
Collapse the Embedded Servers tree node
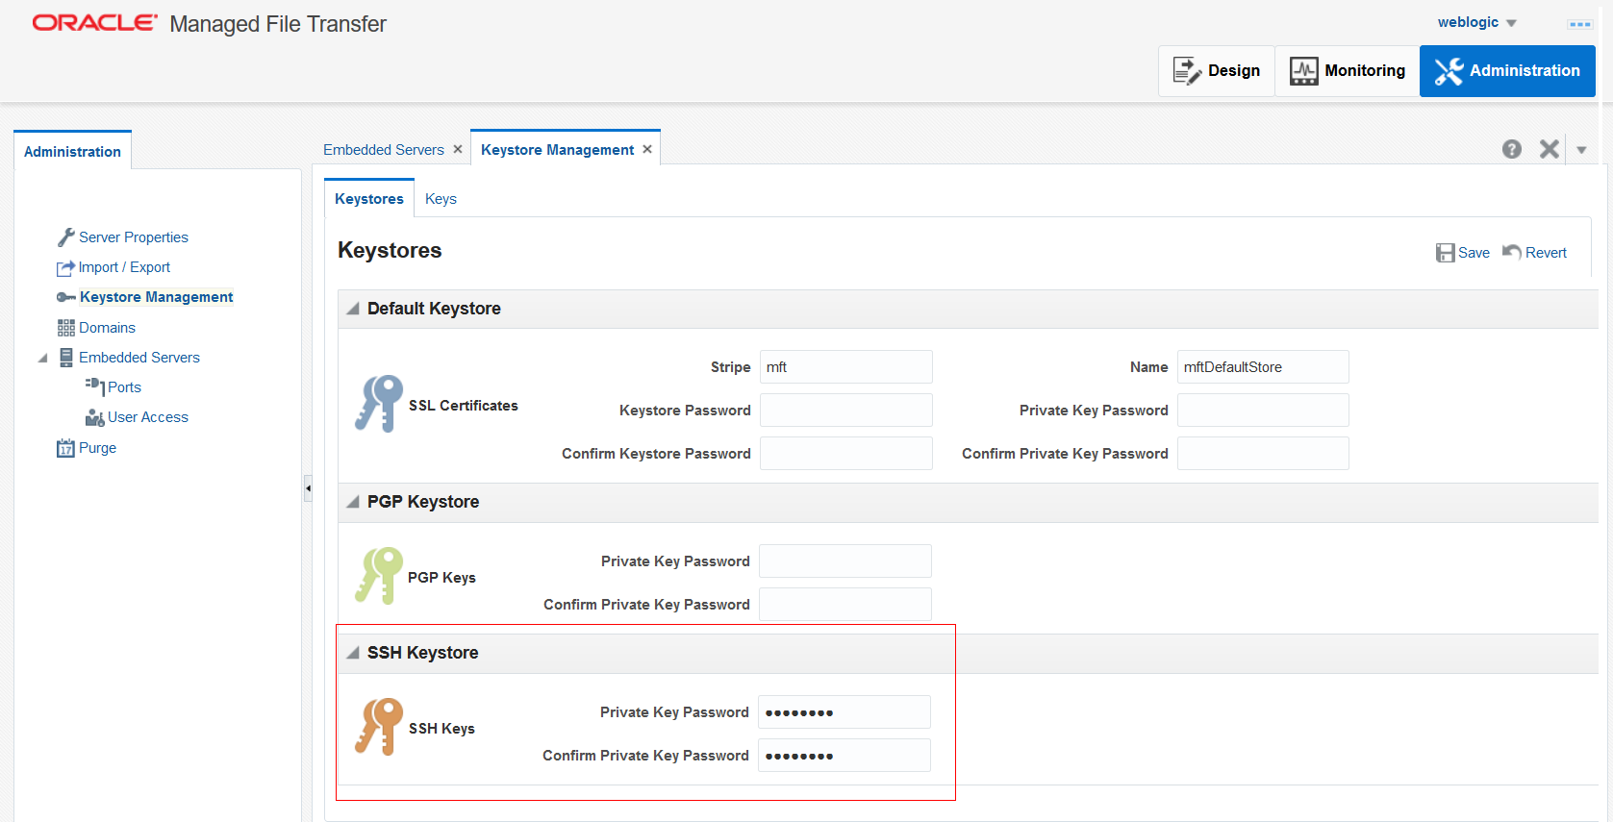42,359
